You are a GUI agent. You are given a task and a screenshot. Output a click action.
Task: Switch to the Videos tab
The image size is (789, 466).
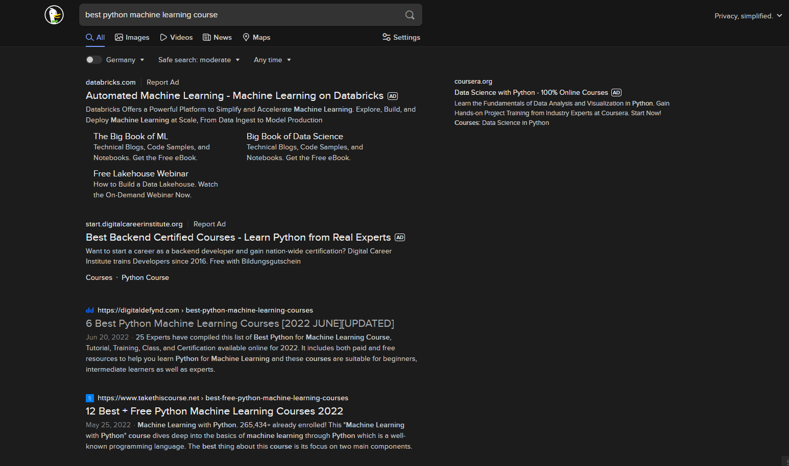click(x=176, y=37)
